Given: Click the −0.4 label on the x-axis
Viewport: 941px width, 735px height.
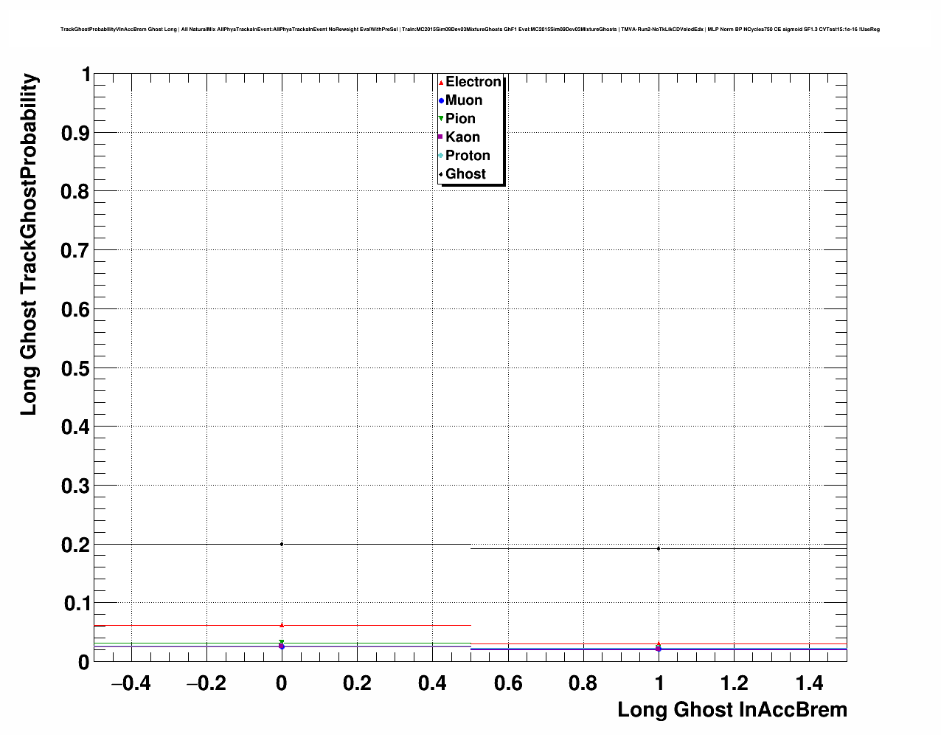Looking at the screenshot, I should tap(131, 684).
